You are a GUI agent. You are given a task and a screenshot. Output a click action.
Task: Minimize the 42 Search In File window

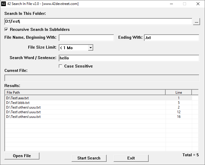171,4
